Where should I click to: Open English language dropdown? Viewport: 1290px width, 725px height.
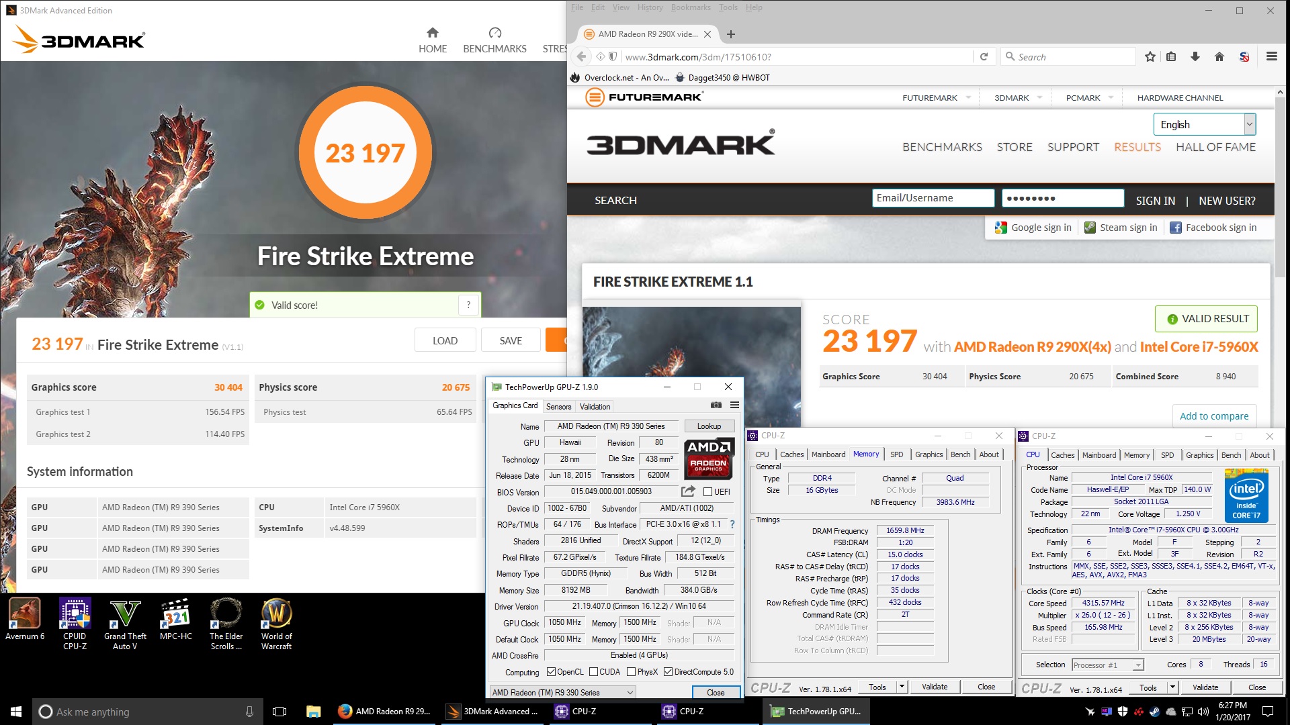click(x=1205, y=124)
